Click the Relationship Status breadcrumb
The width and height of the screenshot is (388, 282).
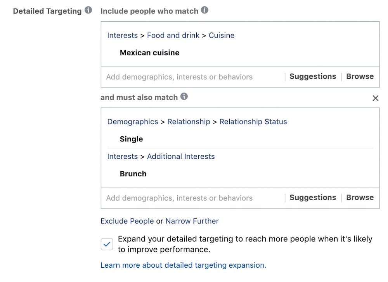point(253,122)
